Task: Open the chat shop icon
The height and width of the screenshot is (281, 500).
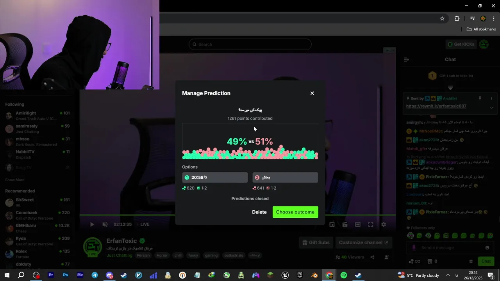Action: [430, 261]
